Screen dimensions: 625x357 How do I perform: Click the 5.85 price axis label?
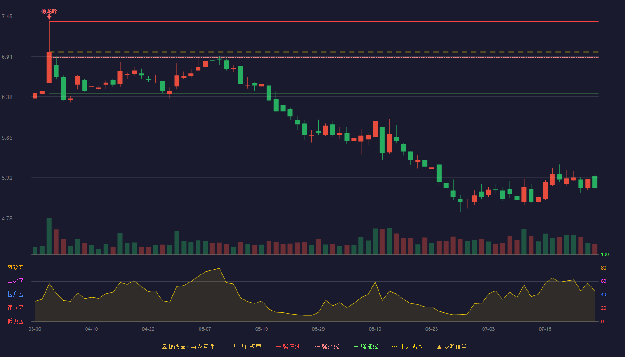(x=7, y=137)
